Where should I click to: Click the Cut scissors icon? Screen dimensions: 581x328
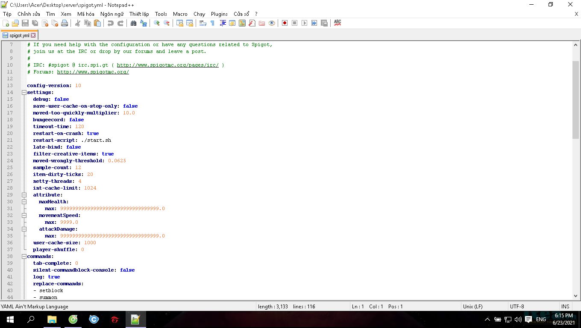click(78, 23)
